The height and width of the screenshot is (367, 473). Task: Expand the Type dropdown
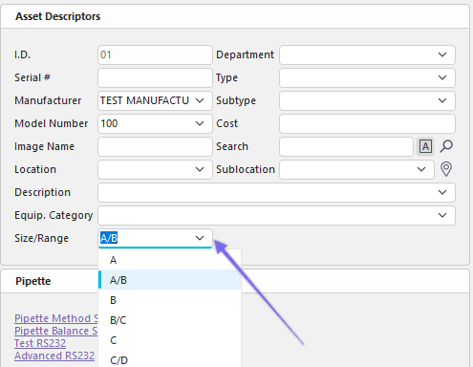(442, 77)
